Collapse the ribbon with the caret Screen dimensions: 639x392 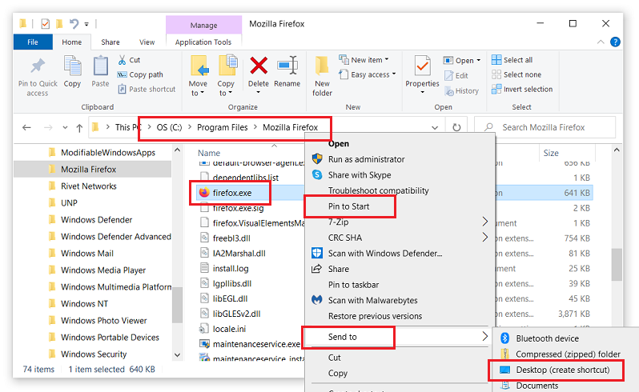pos(601,42)
